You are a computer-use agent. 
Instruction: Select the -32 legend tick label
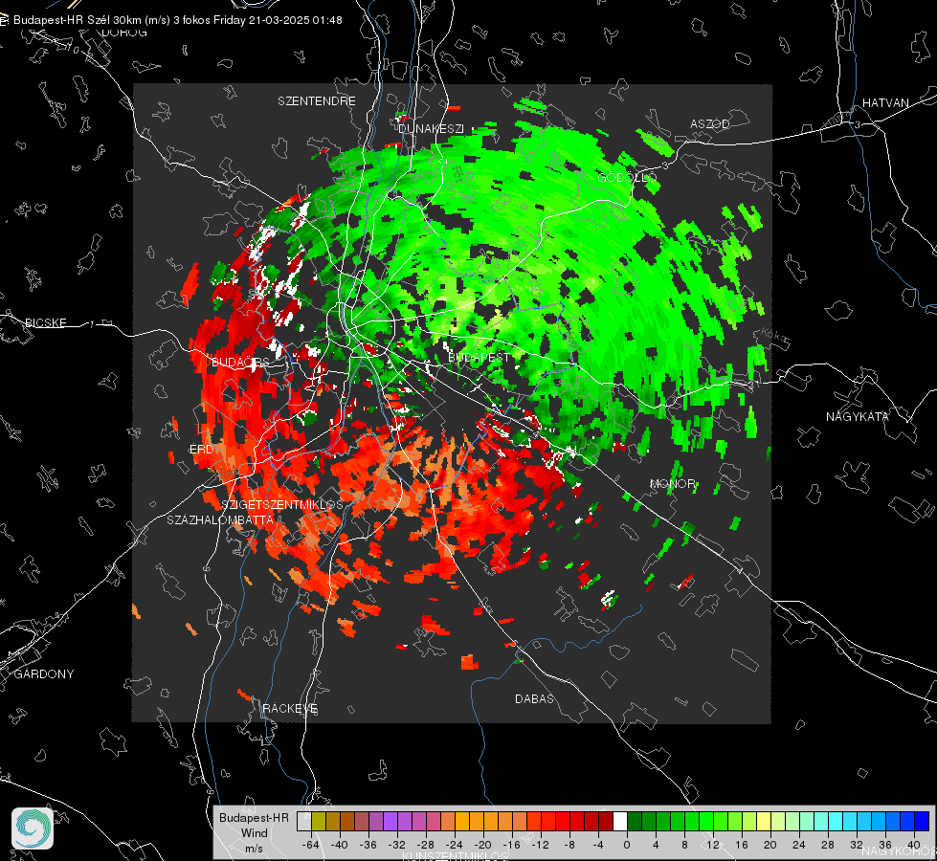click(x=397, y=845)
